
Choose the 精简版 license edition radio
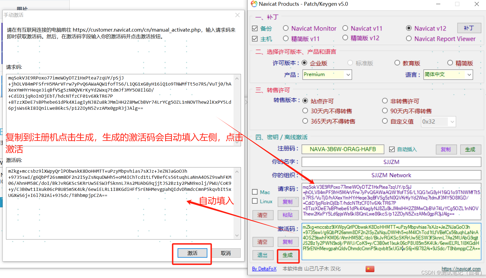coord(450,63)
